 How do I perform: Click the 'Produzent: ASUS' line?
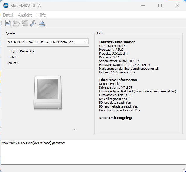coord(111,50)
